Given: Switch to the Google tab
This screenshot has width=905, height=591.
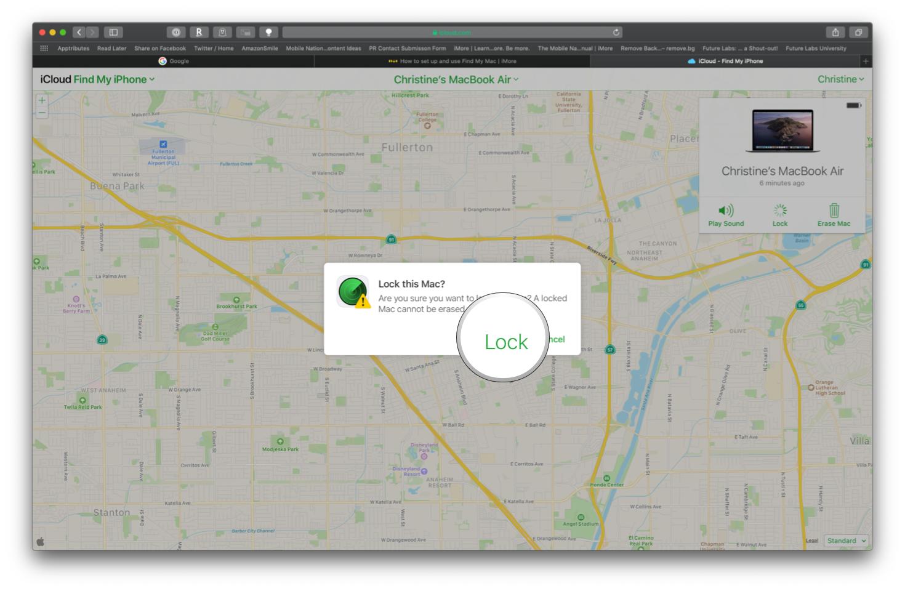Looking at the screenshot, I should click(x=174, y=61).
